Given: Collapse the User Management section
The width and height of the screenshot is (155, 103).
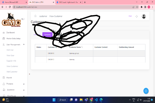Looking at the screenshot, I should pyautogui.click(x=24, y=45).
